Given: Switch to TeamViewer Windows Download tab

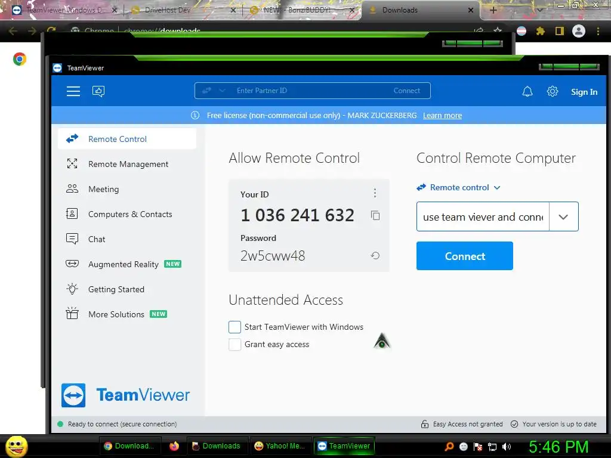Looking at the screenshot, I should tap(63, 10).
